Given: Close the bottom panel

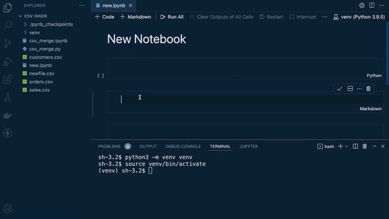Looking at the screenshot, I should coord(383,147).
